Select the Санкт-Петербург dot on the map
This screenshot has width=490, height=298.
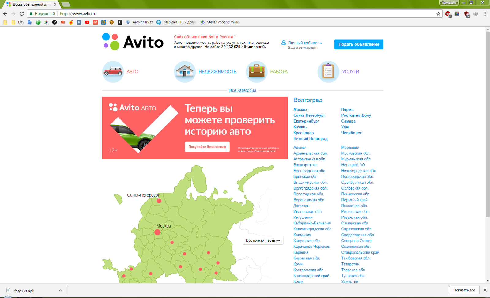159,201
